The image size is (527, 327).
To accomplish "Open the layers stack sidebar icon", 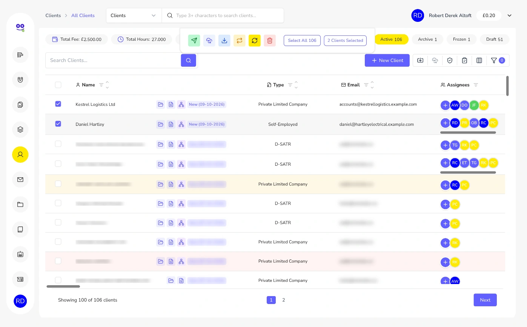I will point(20,130).
